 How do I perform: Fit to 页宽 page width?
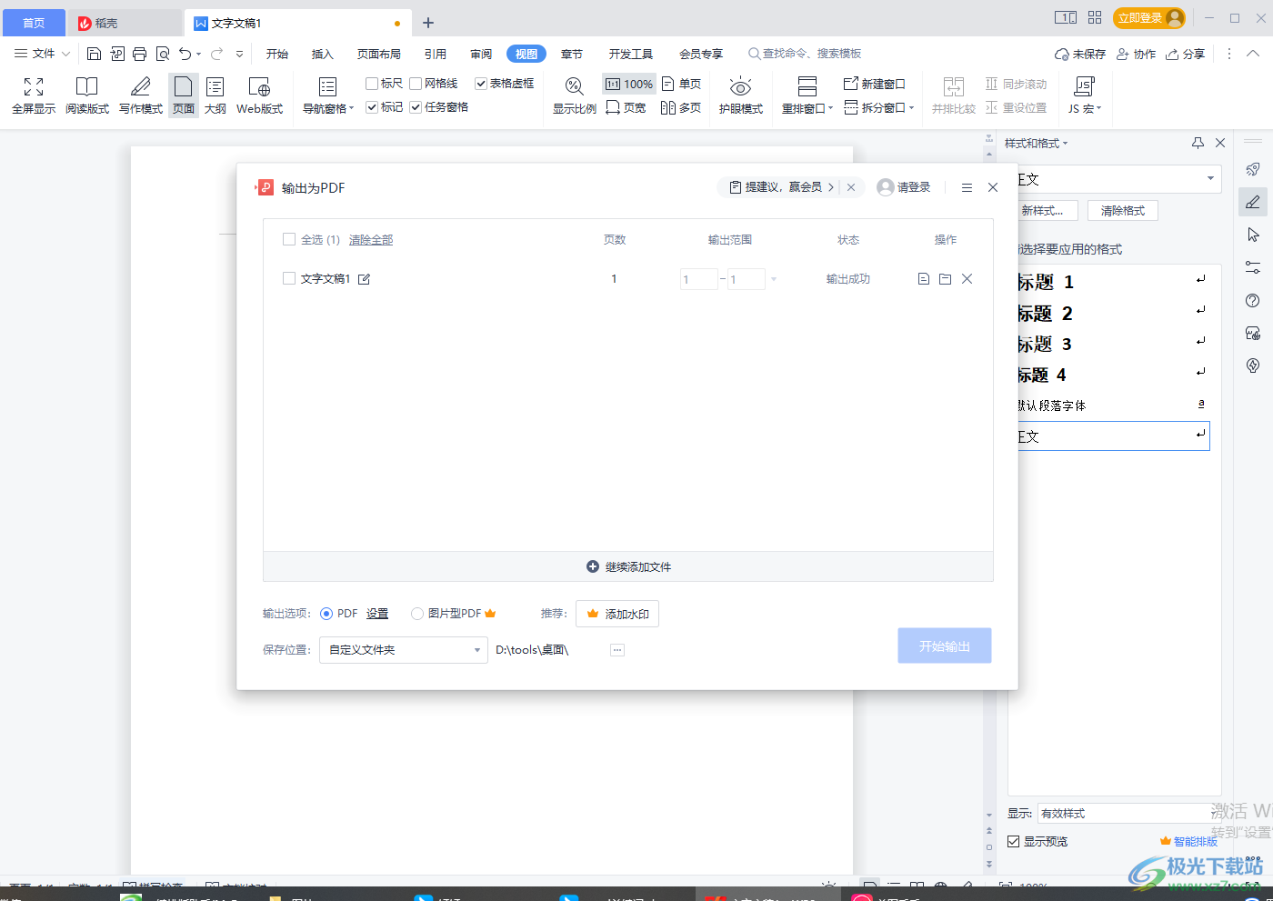coord(626,107)
